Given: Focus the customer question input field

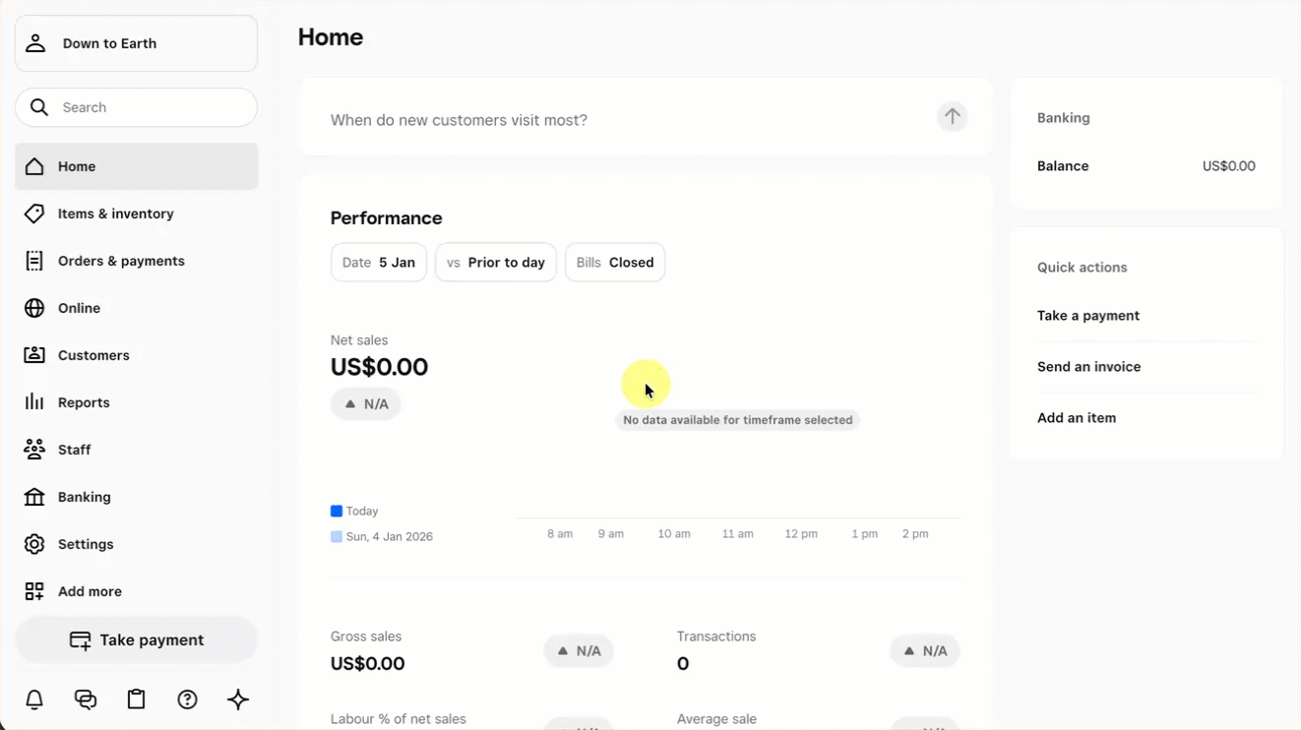Looking at the screenshot, I should tap(620, 120).
